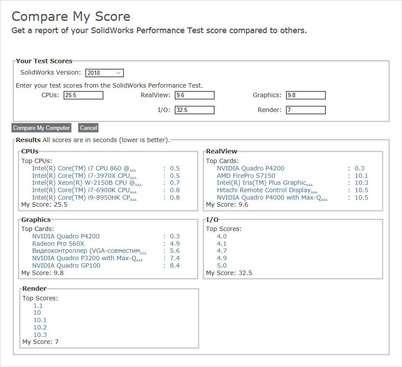402x367 pixels.
Task: Click the 10.1 score beside AMD FirePro S7150
Action: [x=361, y=176]
